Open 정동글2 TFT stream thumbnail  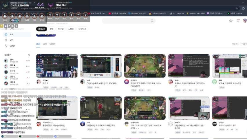tap(145, 66)
